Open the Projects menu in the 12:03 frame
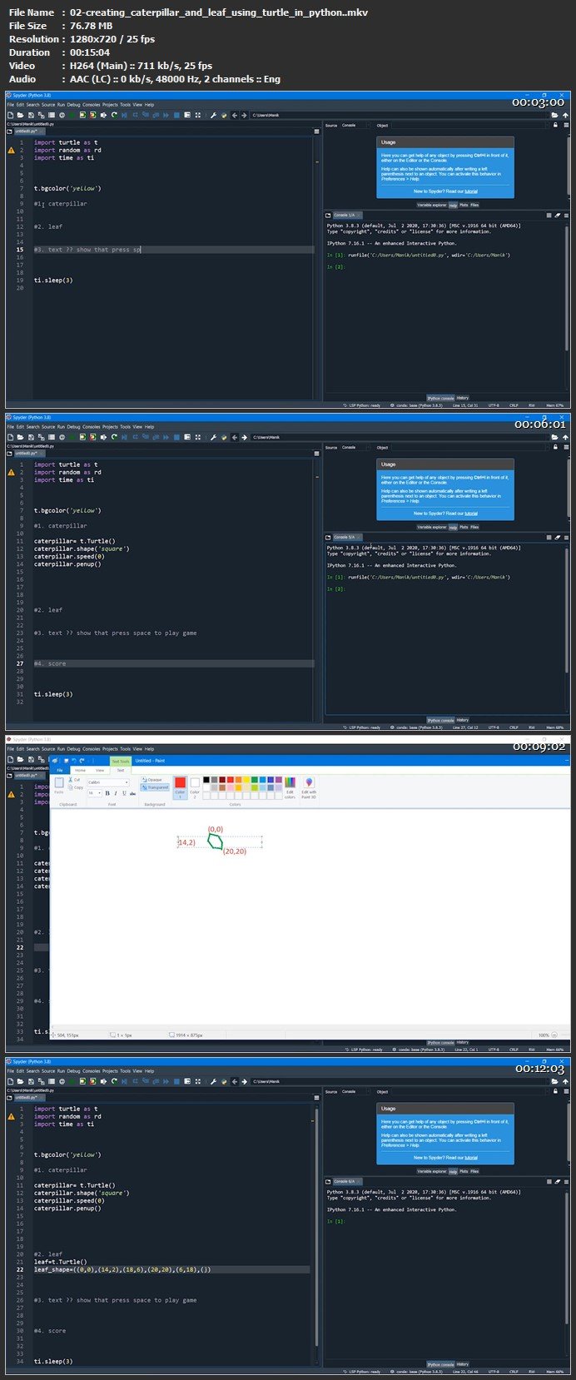Screen dimensions: 576x1380 pyautogui.click(x=110, y=1071)
